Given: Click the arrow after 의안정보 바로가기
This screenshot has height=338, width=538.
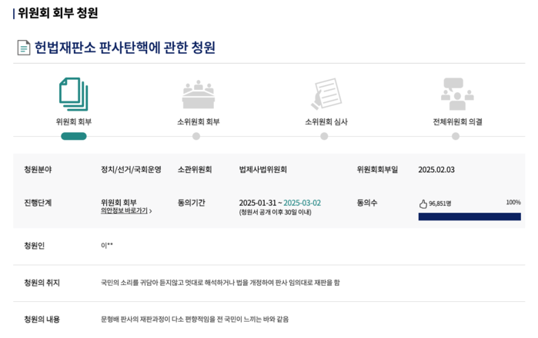Looking at the screenshot, I should click(151, 211).
